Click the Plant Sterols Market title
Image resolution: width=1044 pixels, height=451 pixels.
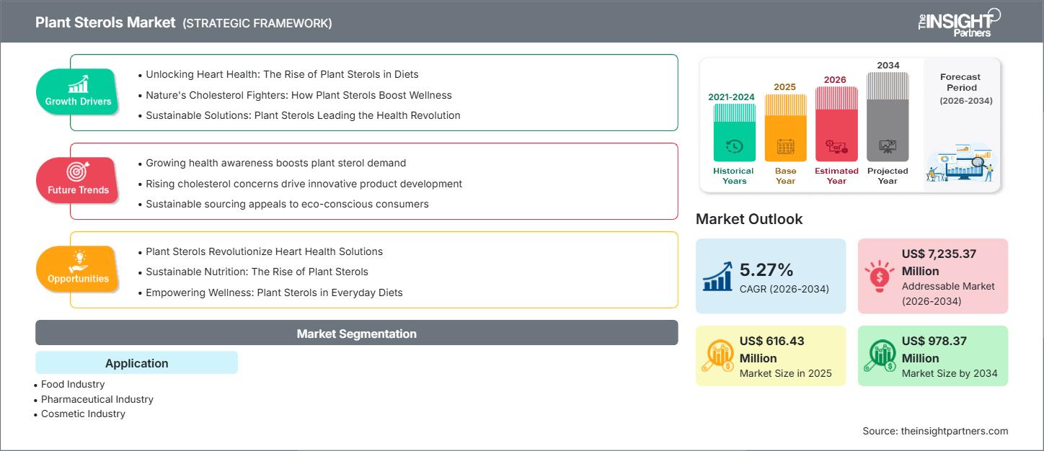coord(105,22)
